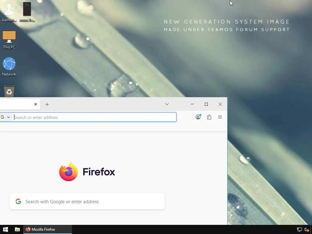Open a new tab with the plus button

[x=47, y=105]
